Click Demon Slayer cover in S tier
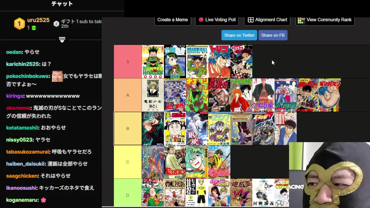This screenshot has height=208, width=370. (x=242, y=62)
